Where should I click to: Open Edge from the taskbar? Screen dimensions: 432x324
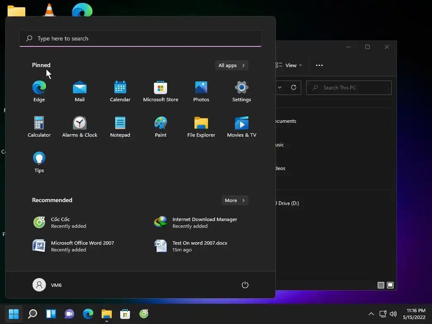tap(88, 313)
